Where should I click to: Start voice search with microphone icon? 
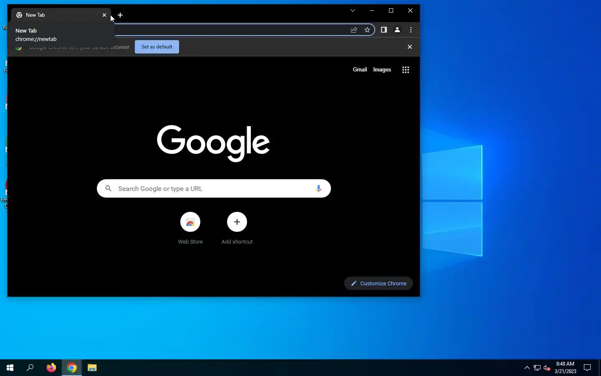pyautogui.click(x=318, y=188)
